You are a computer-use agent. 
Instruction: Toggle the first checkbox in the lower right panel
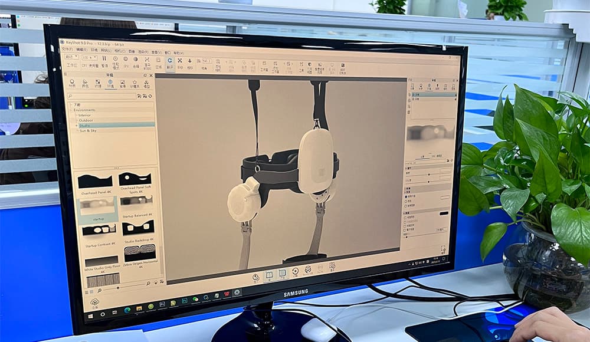(x=407, y=216)
